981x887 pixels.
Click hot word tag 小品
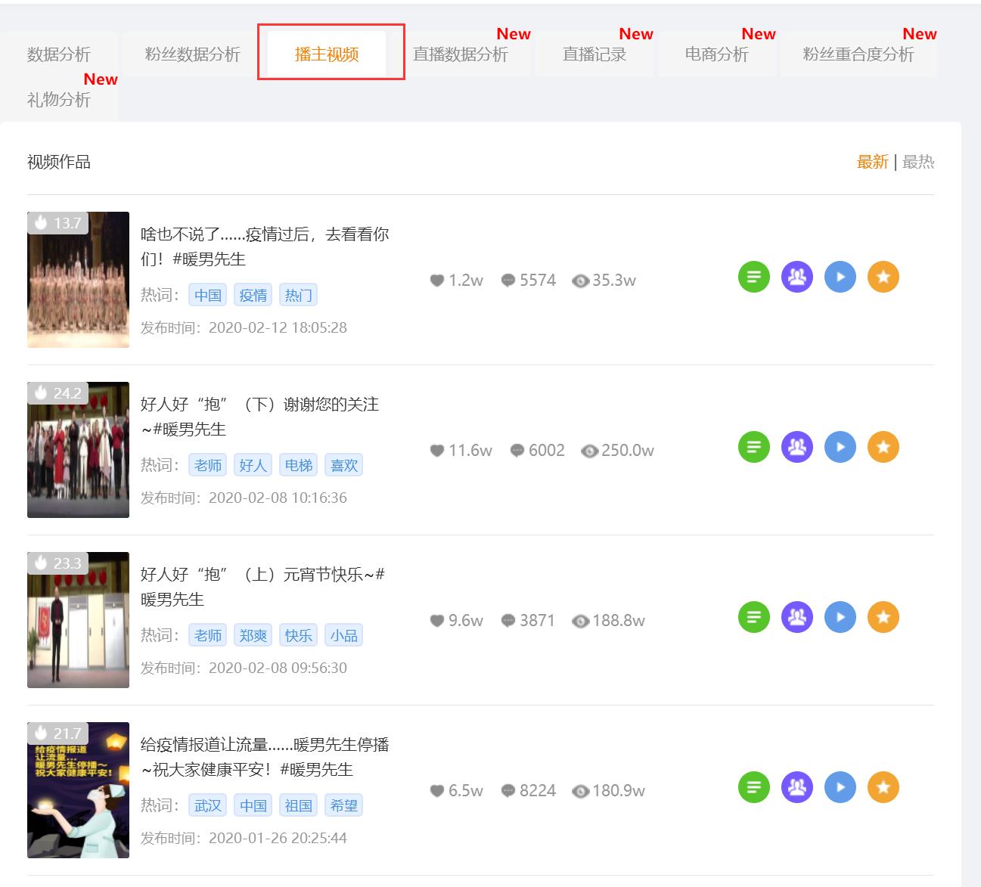pyautogui.click(x=344, y=635)
